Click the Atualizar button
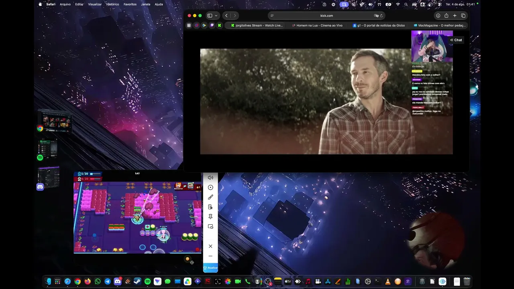 (210, 268)
